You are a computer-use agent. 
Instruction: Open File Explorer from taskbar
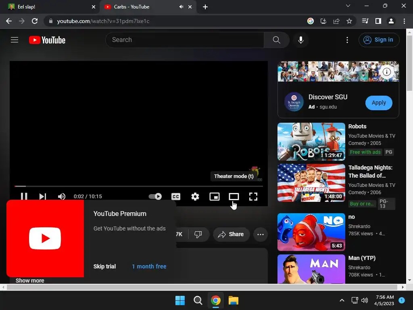point(234,300)
